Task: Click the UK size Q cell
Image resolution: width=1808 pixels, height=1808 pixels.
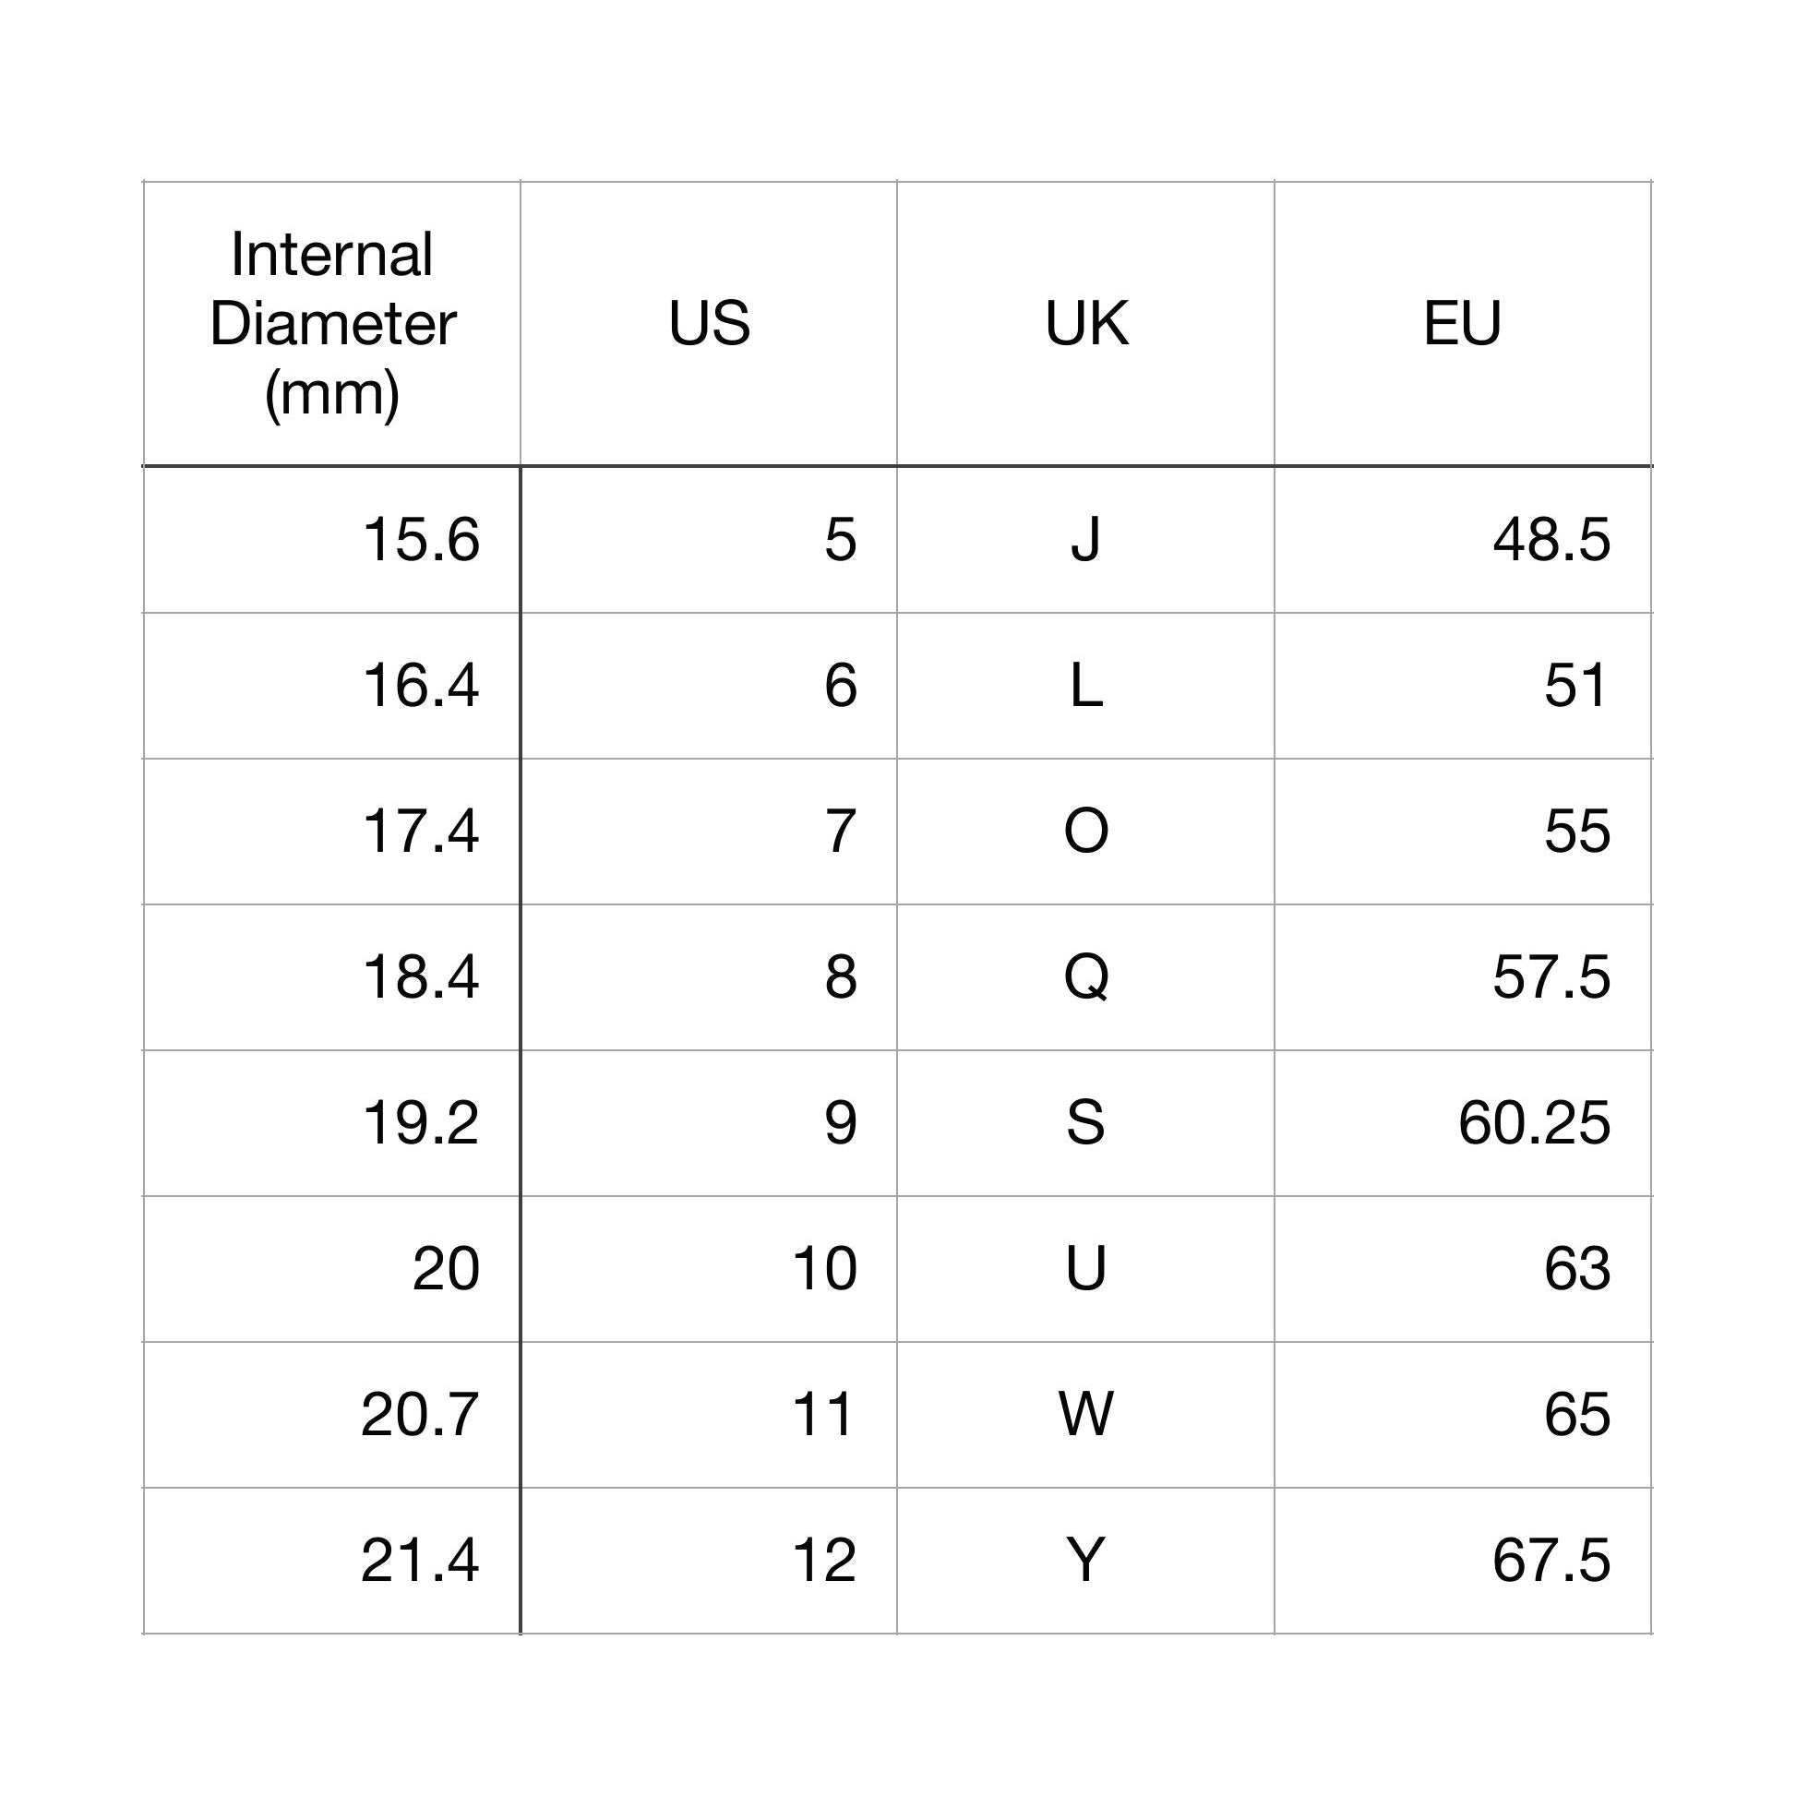Action: 1085,977
